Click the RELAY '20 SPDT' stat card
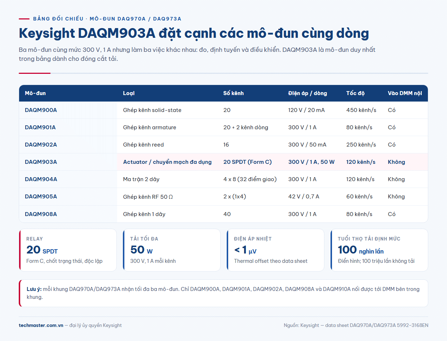 point(68,250)
